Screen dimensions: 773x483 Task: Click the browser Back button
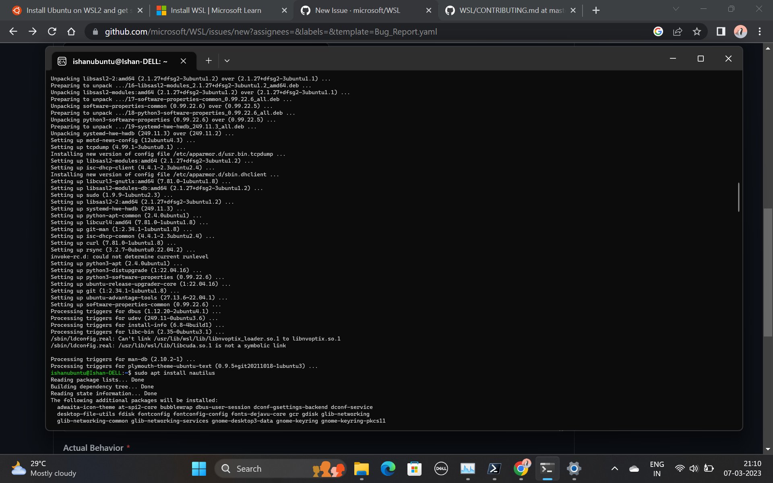tap(13, 31)
